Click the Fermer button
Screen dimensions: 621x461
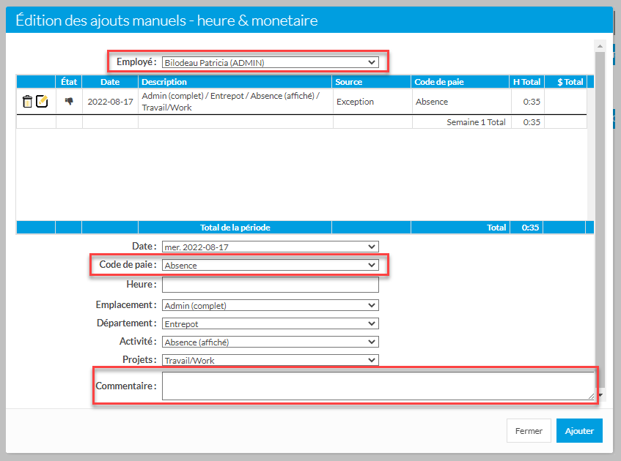[x=529, y=430]
